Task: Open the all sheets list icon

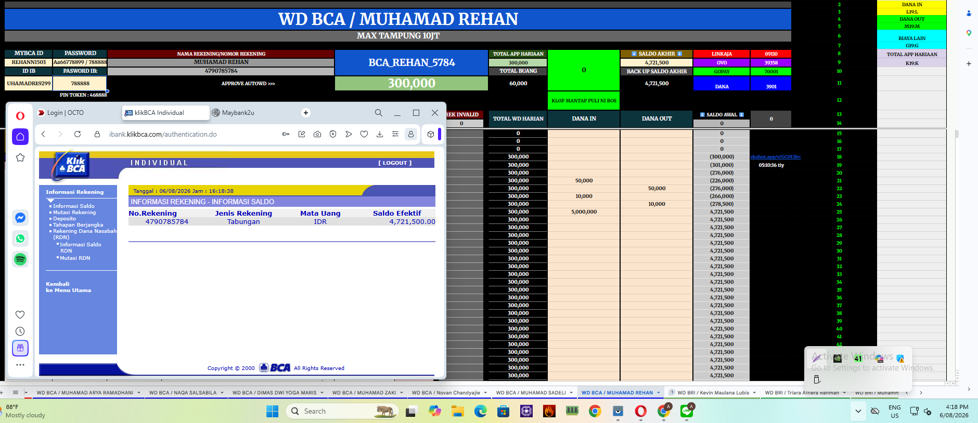Action: tap(16, 392)
